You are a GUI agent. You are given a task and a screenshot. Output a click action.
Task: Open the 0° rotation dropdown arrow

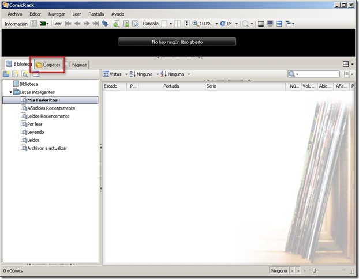click(237, 24)
